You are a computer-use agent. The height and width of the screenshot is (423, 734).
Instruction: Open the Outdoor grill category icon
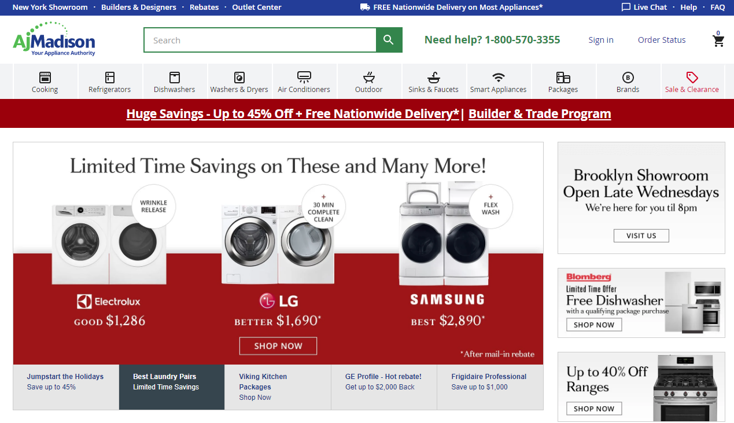pyautogui.click(x=369, y=78)
